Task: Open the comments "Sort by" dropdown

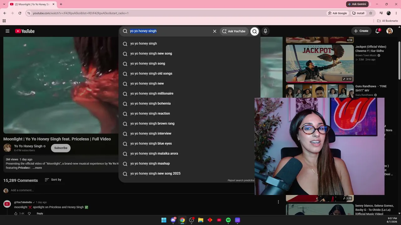Action: (53, 180)
